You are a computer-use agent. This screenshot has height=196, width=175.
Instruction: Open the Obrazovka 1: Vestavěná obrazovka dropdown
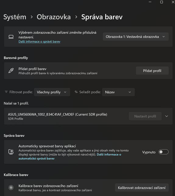click(136, 37)
